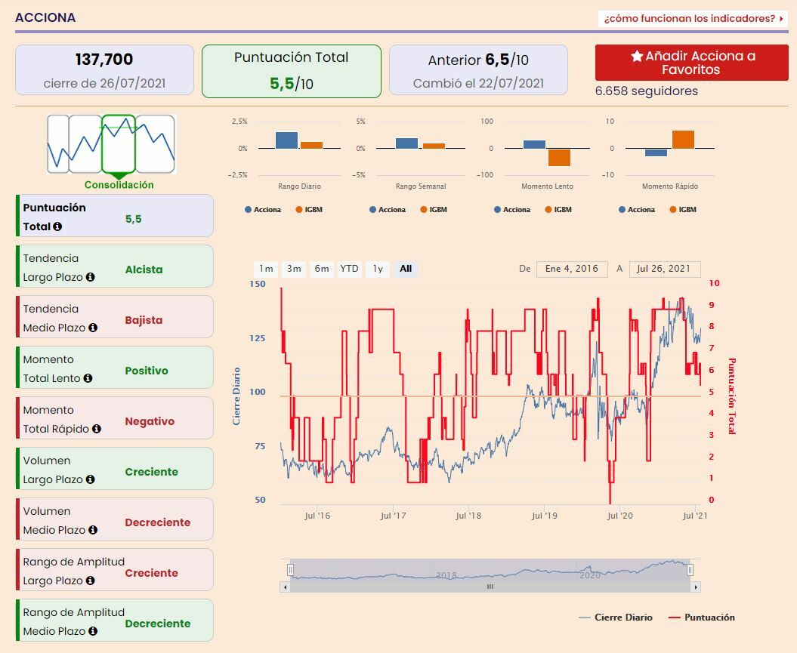Viewport: 797px width, 653px height.
Task: Toggle Acciona legend in Rango Semanal chart
Action: pos(388,210)
